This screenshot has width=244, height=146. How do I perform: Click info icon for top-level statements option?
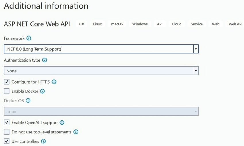(76, 132)
